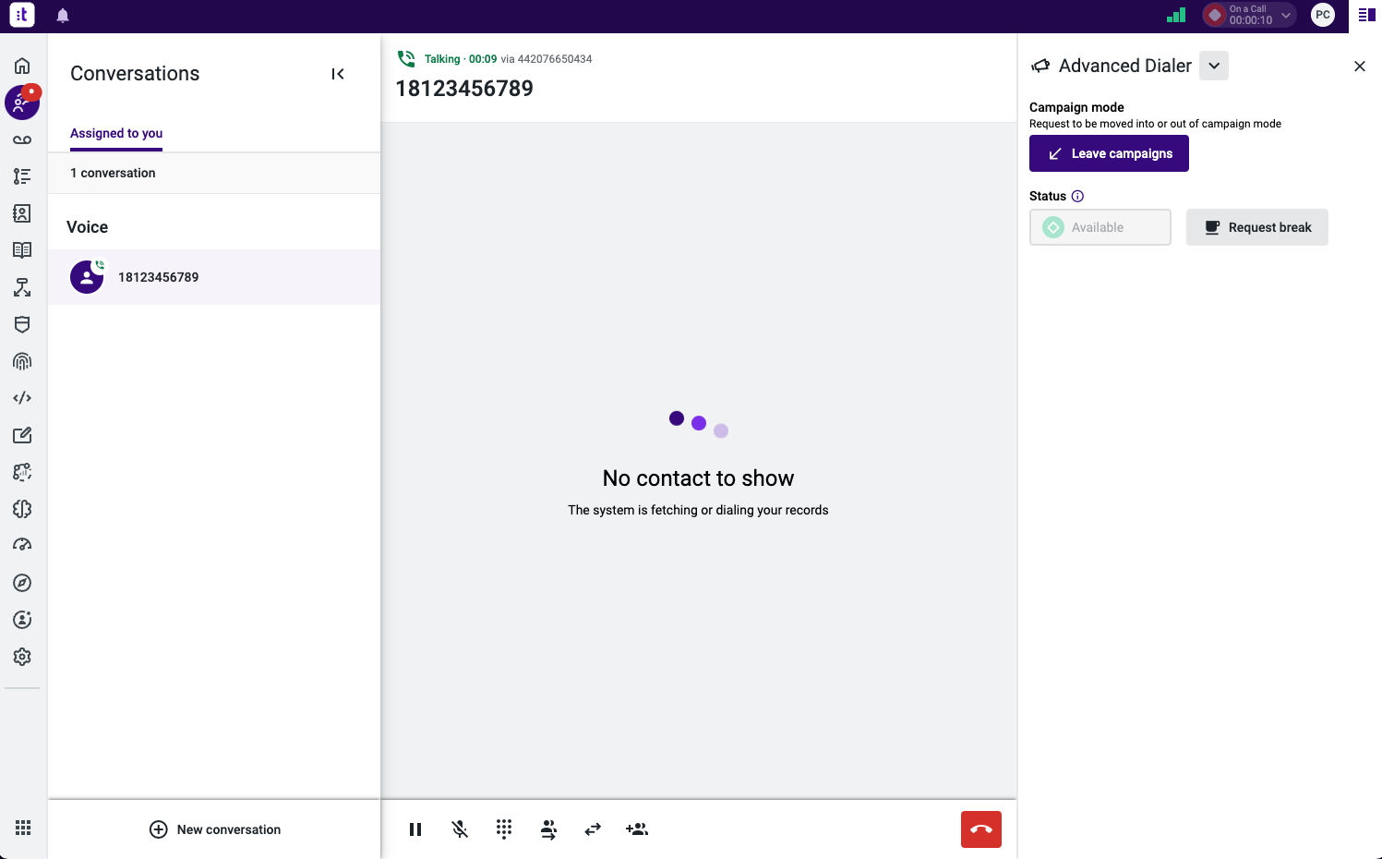Screen dimensions: 1382x859
Task: Toggle microphone mute on the call
Action: coord(460,829)
